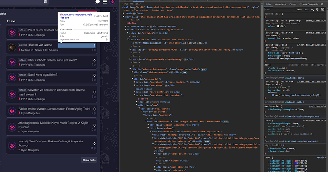
Task: Click #main-container href in skip-link anchor
Action: coord(152,43)
